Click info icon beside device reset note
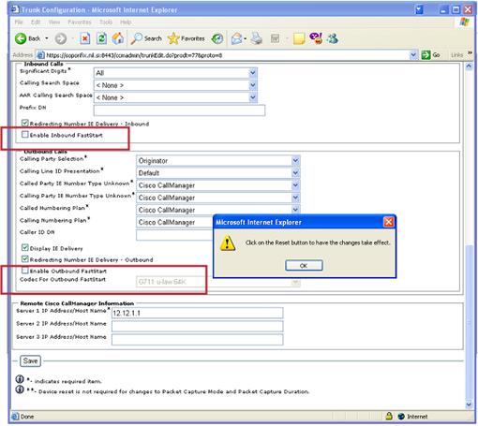The width and height of the screenshot is (478, 426). (x=20, y=389)
